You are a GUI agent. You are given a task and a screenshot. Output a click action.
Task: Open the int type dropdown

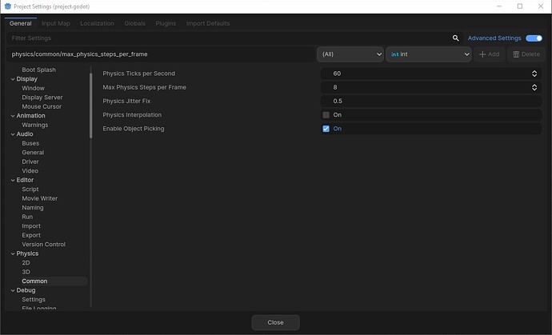[x=429, y=54]
